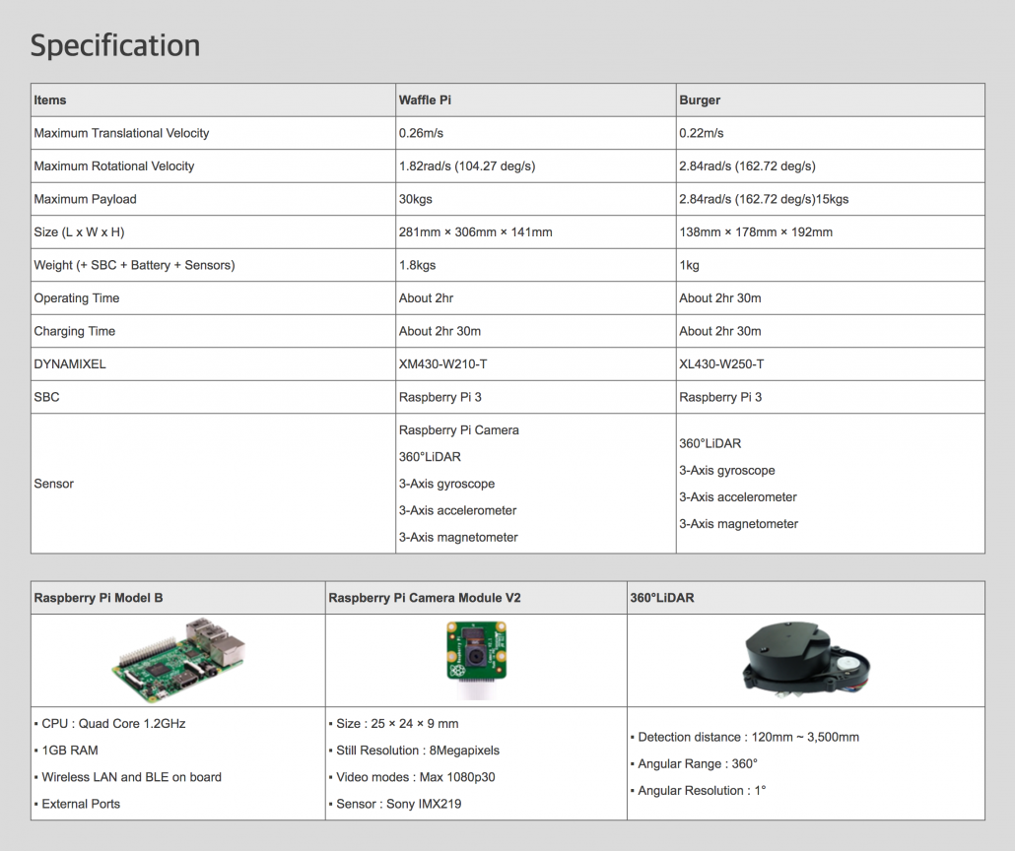Click the Specification page heading
The height and width of the screenshot is (851, 1015).
115,45
